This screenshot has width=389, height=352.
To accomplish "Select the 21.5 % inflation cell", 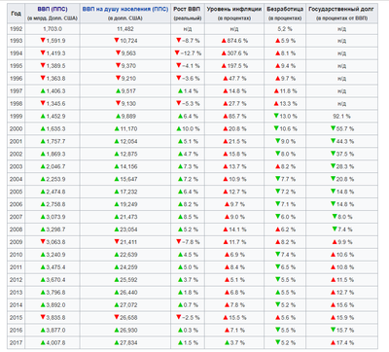I will pyautogui.click(x=234, y=142).
